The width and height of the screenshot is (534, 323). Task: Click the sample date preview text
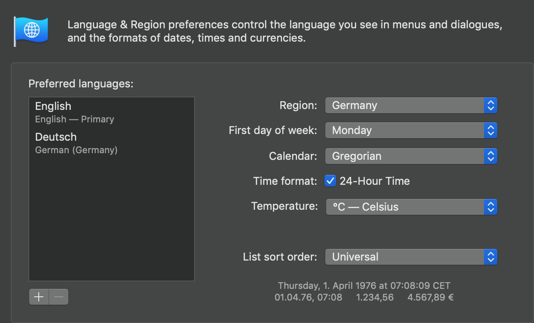coord(363,286)
